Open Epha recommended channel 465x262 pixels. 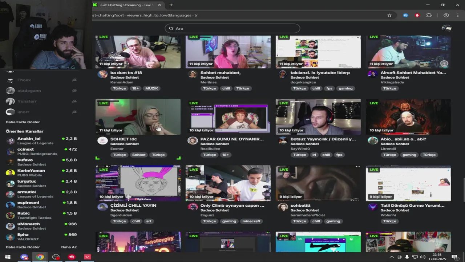click(41, 237)
